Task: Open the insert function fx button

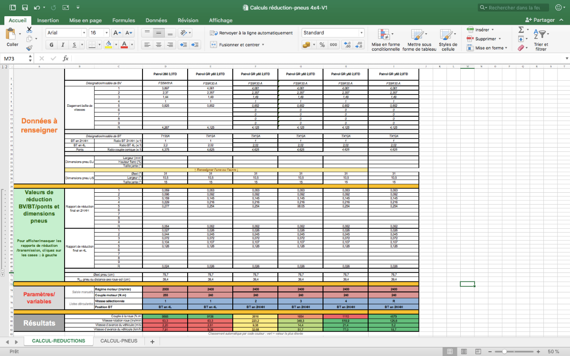Action: coord(66,58)
